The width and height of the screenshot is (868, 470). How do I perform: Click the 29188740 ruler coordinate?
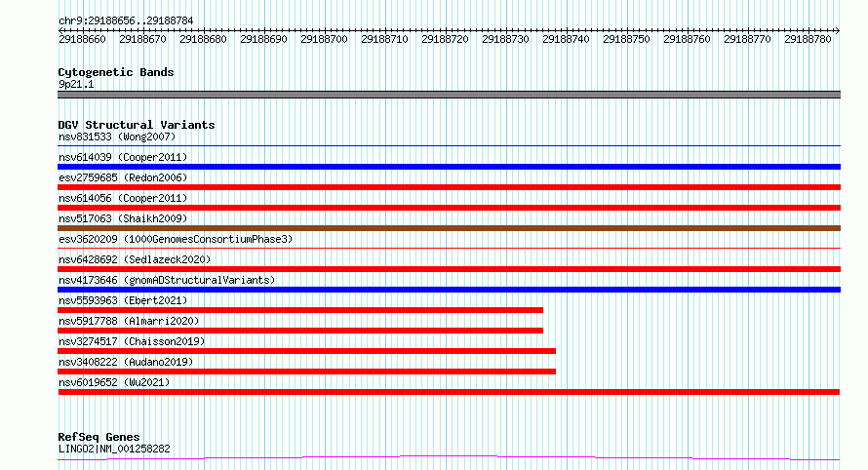566,39
